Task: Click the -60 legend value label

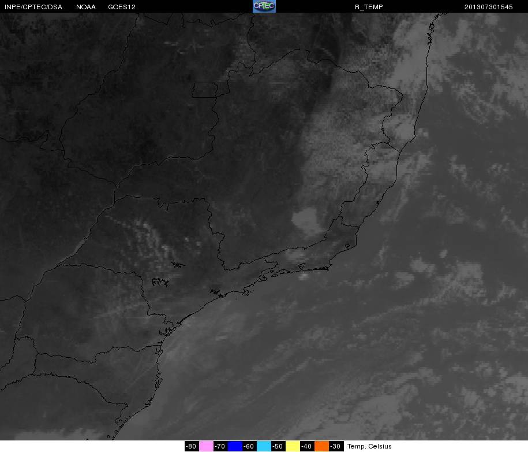Action: pos(249,446)
